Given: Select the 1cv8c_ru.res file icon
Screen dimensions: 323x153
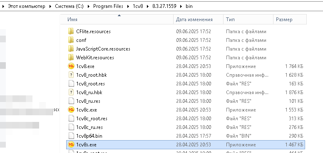Looking at the screenshot, I should pos(71,127).
